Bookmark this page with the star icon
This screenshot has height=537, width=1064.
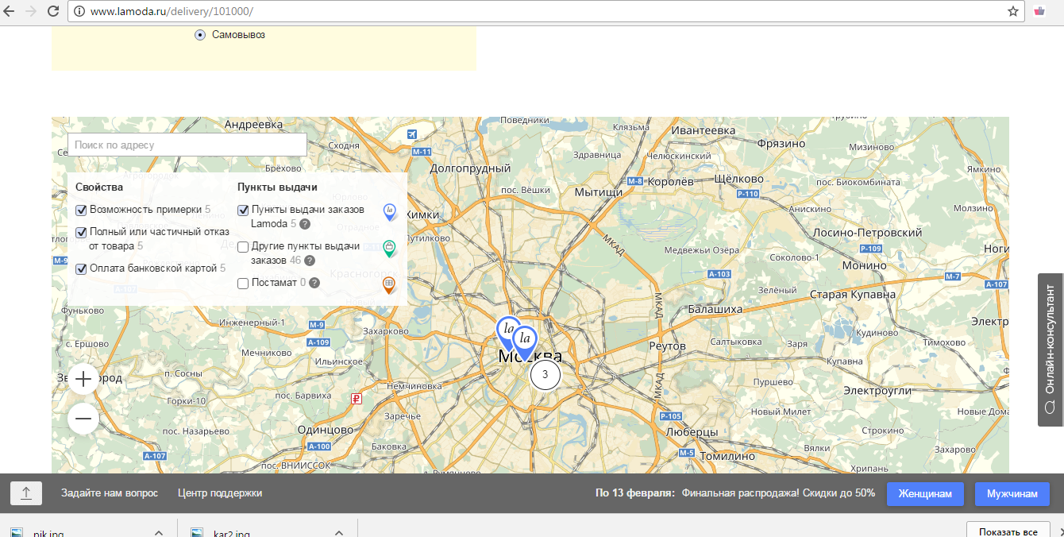click(1013, 12)
